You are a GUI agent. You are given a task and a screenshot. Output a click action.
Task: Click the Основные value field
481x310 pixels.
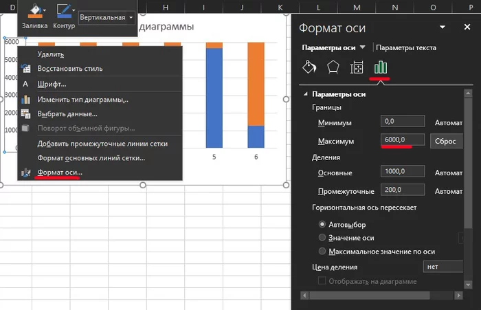pos(403,171)
